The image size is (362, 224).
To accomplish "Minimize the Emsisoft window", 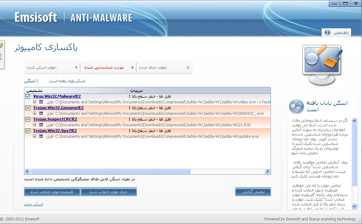I will click(334, 4).
